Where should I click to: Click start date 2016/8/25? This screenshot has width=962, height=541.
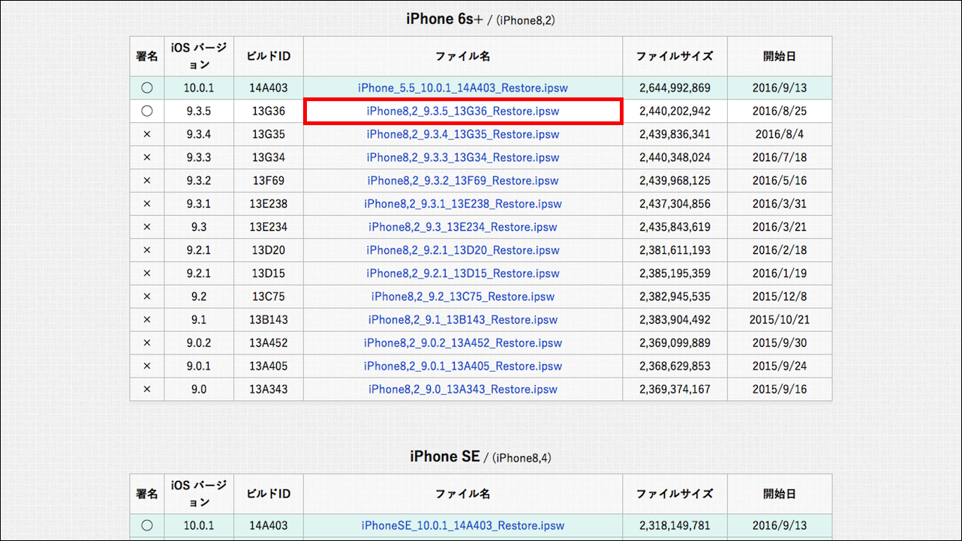tap(780, 111)
